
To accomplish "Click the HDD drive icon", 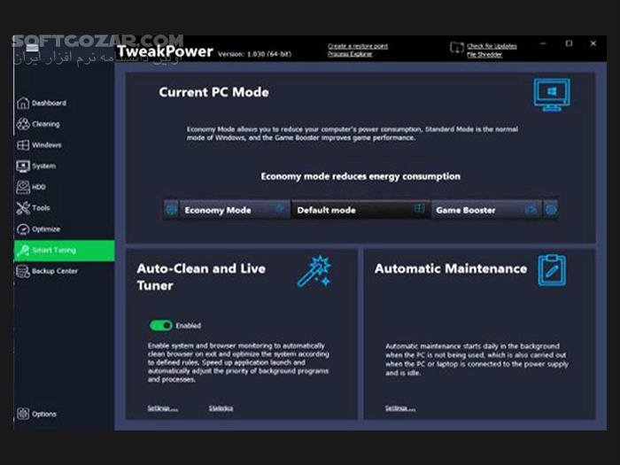I will point(23,187).
